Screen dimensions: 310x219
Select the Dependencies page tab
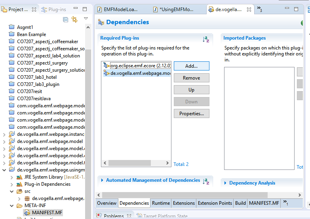[x=134, y=203]
